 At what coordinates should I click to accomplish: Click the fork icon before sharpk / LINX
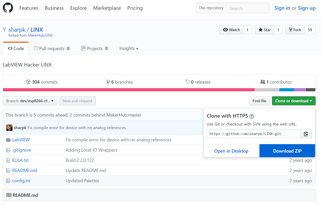(x=4, y=29)
